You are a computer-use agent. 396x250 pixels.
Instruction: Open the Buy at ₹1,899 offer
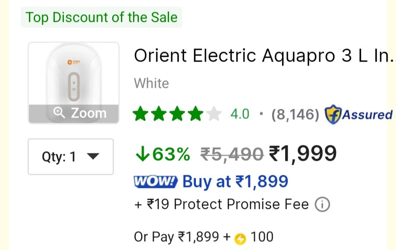[x=235, y=181]
